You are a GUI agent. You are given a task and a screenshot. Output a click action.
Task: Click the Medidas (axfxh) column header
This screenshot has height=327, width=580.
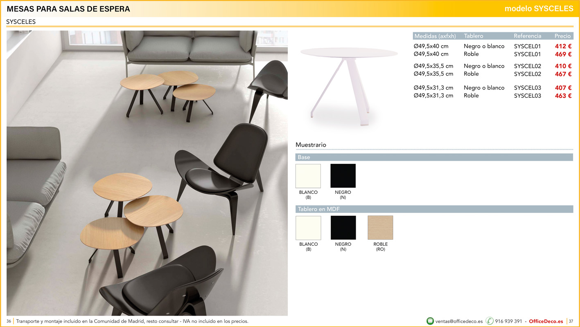435,36
